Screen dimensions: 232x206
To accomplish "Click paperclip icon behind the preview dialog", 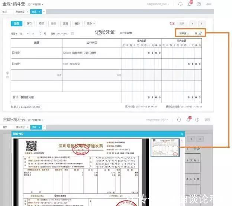I will (199, 149).
